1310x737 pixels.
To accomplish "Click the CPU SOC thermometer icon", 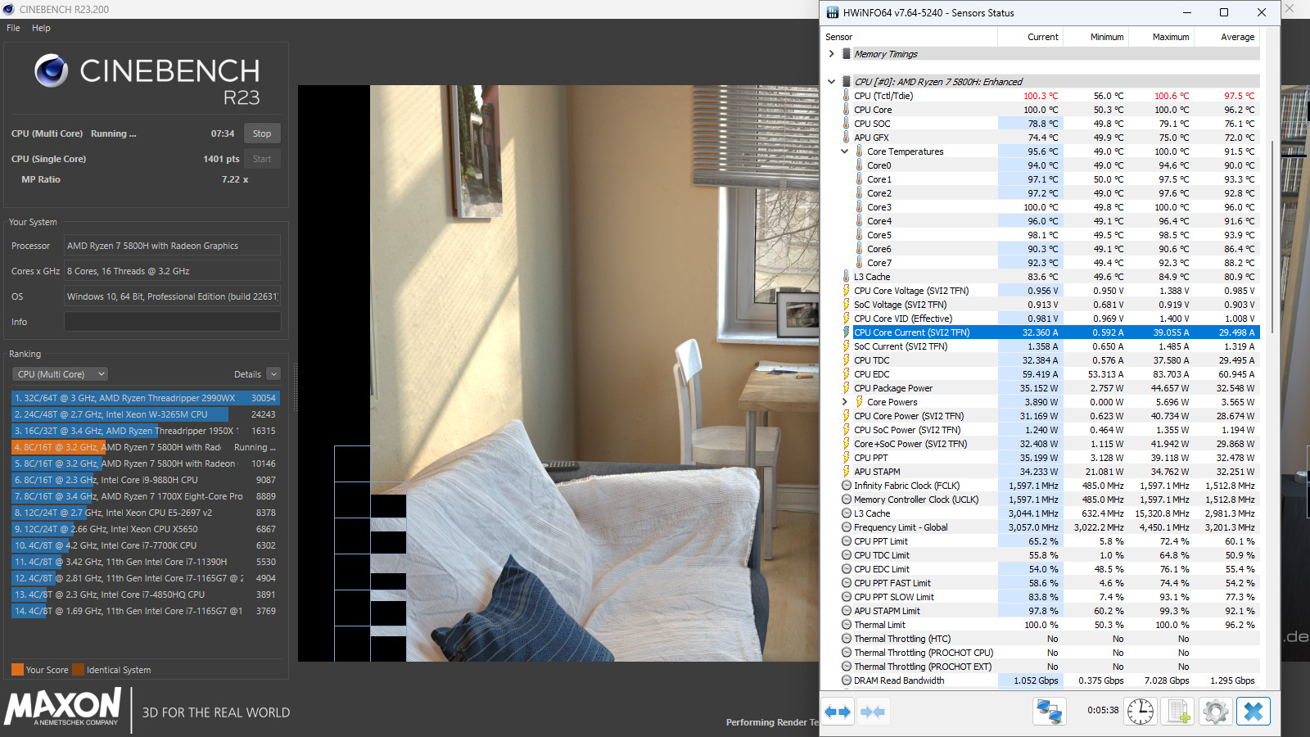I will click(x=846, y=124).
